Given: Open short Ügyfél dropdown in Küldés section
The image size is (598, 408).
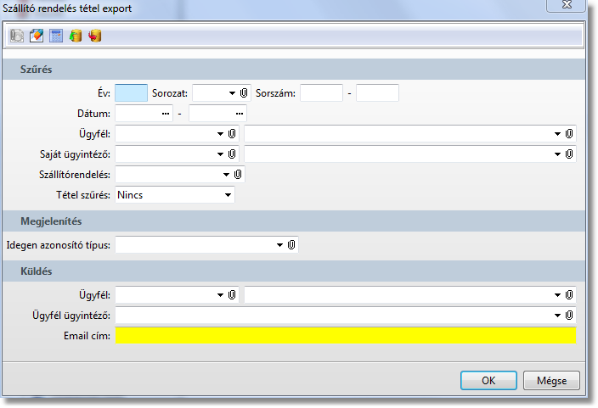Looking at the screenshot, I should (x=221, y=295).
